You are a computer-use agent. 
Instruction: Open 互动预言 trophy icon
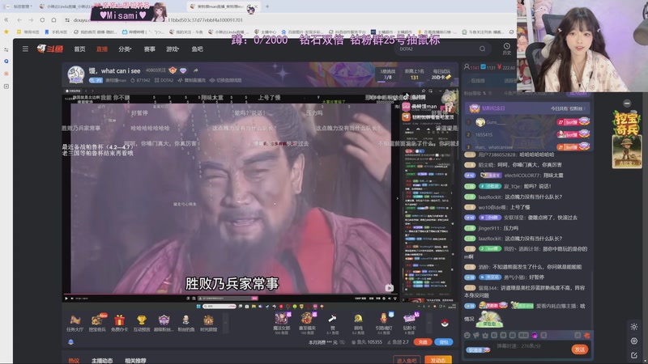141,323
